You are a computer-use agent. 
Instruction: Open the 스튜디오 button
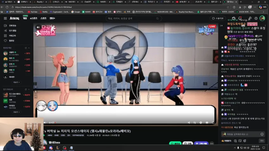tap(218, 18)
